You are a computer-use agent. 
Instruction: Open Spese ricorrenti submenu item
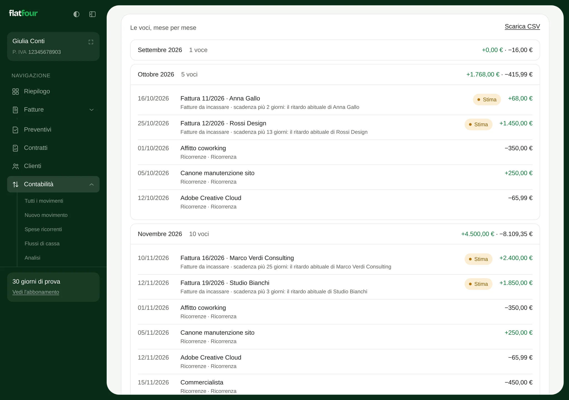pyautogui.click(x=43, y=229)
